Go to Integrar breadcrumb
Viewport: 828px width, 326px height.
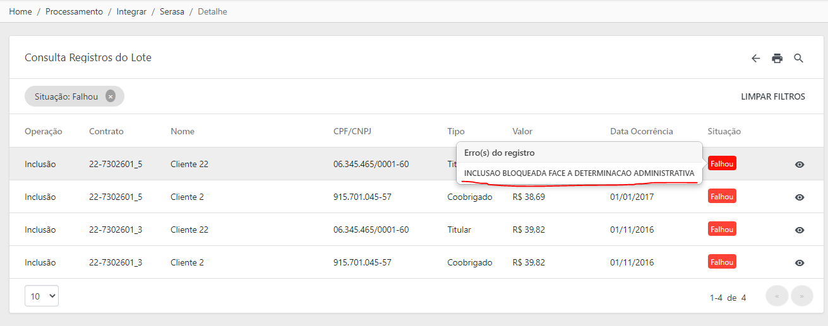click(131, 11)
